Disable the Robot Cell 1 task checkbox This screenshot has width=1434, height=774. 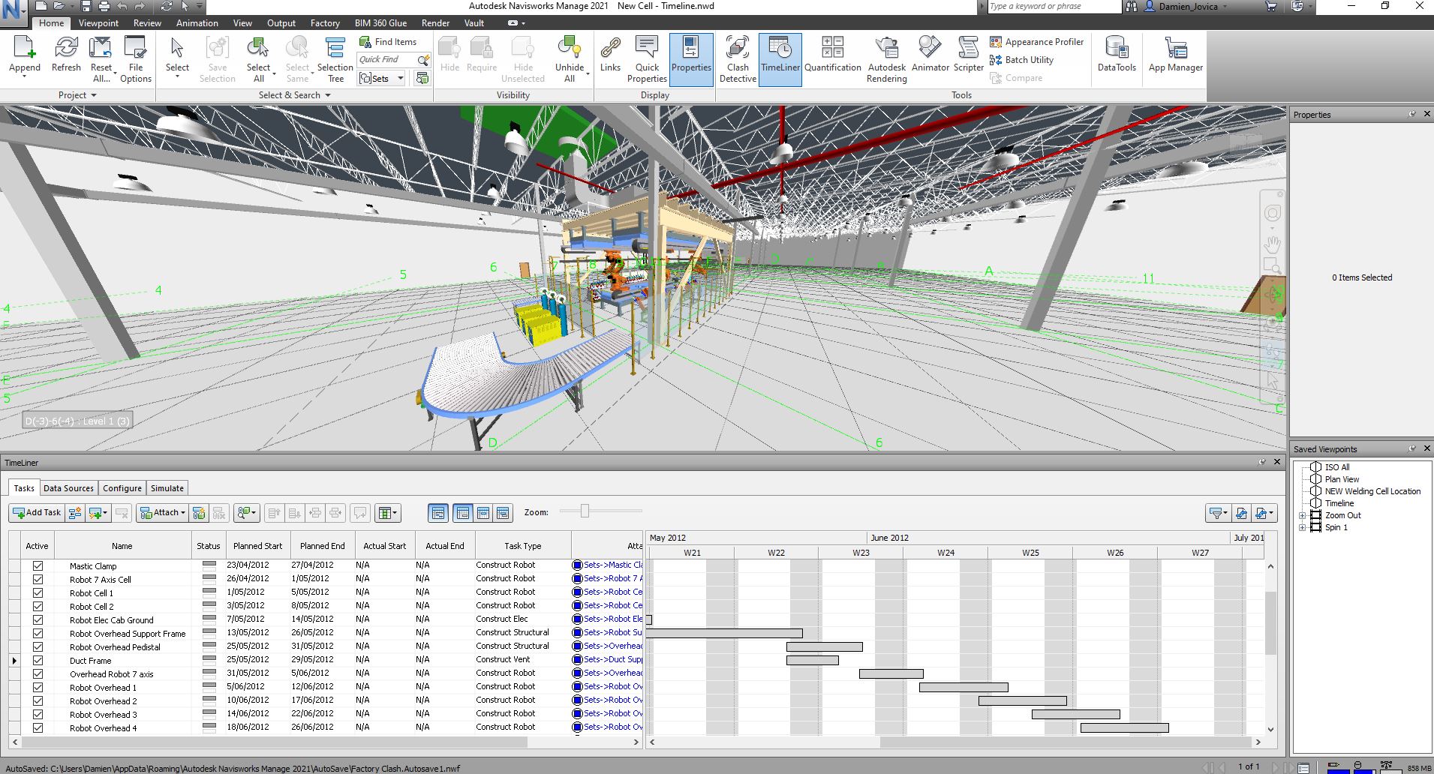click(x=38, y=592)
